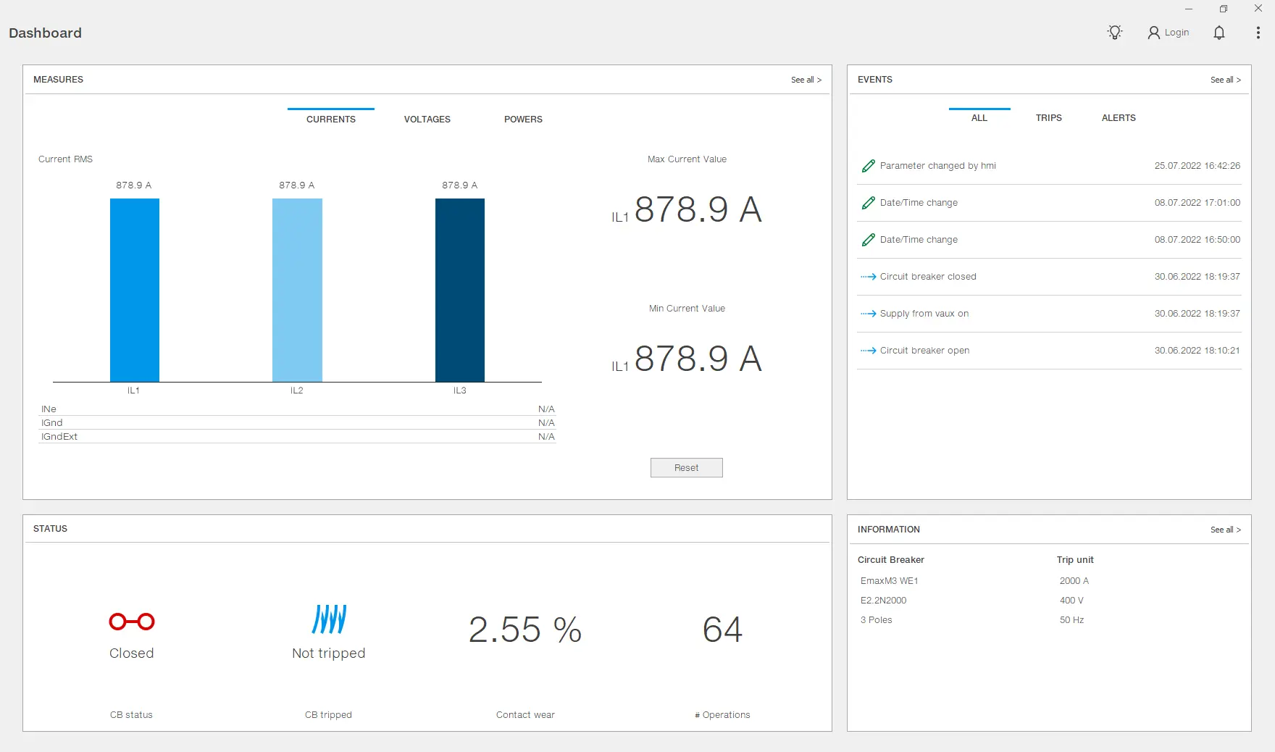Open the notifications bell

click(1219, 33)
